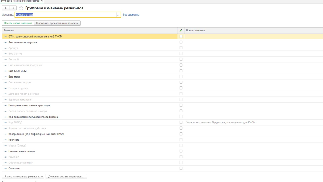Switch to Выполнить произвольный алгоритм tab

57,23
